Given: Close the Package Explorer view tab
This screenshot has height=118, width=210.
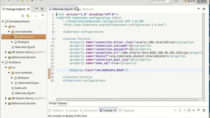Looking at the screenshot, I should tap(28, 9).
